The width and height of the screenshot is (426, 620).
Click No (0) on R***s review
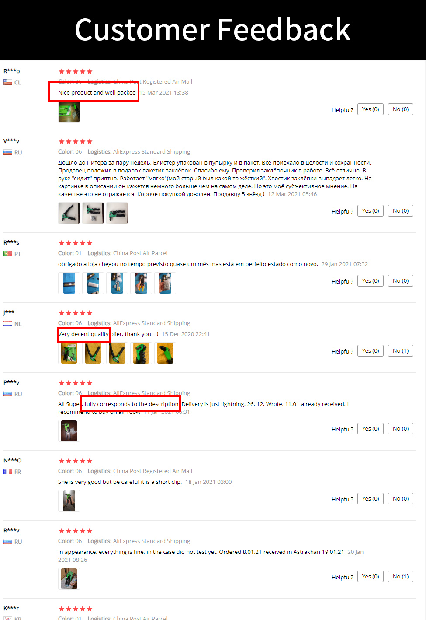pyautogui.click(x=401, y=281)
